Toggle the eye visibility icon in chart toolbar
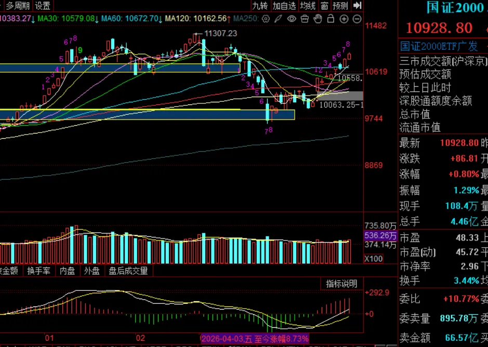The width and height of the screenshot is (488, 347). coord(292,19)
